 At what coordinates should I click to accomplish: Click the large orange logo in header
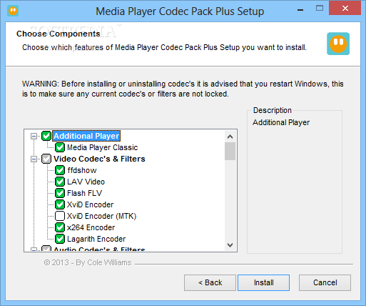coord(338,44)
